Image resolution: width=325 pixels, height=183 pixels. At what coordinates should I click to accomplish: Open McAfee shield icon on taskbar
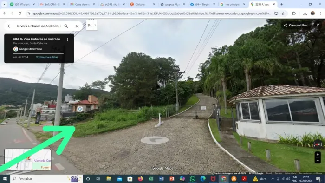213,179
